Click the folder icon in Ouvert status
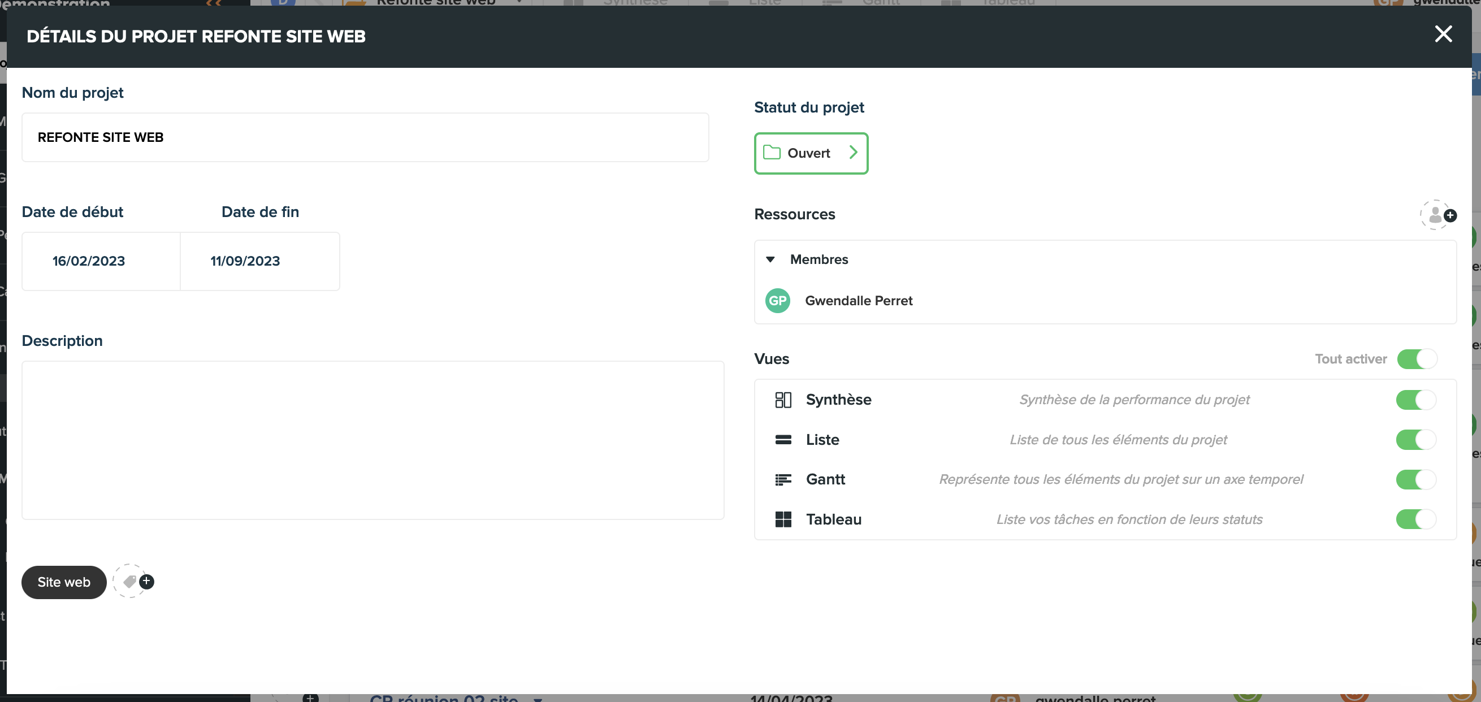This screenshot has width=1481, height=702. click(772, 153)
